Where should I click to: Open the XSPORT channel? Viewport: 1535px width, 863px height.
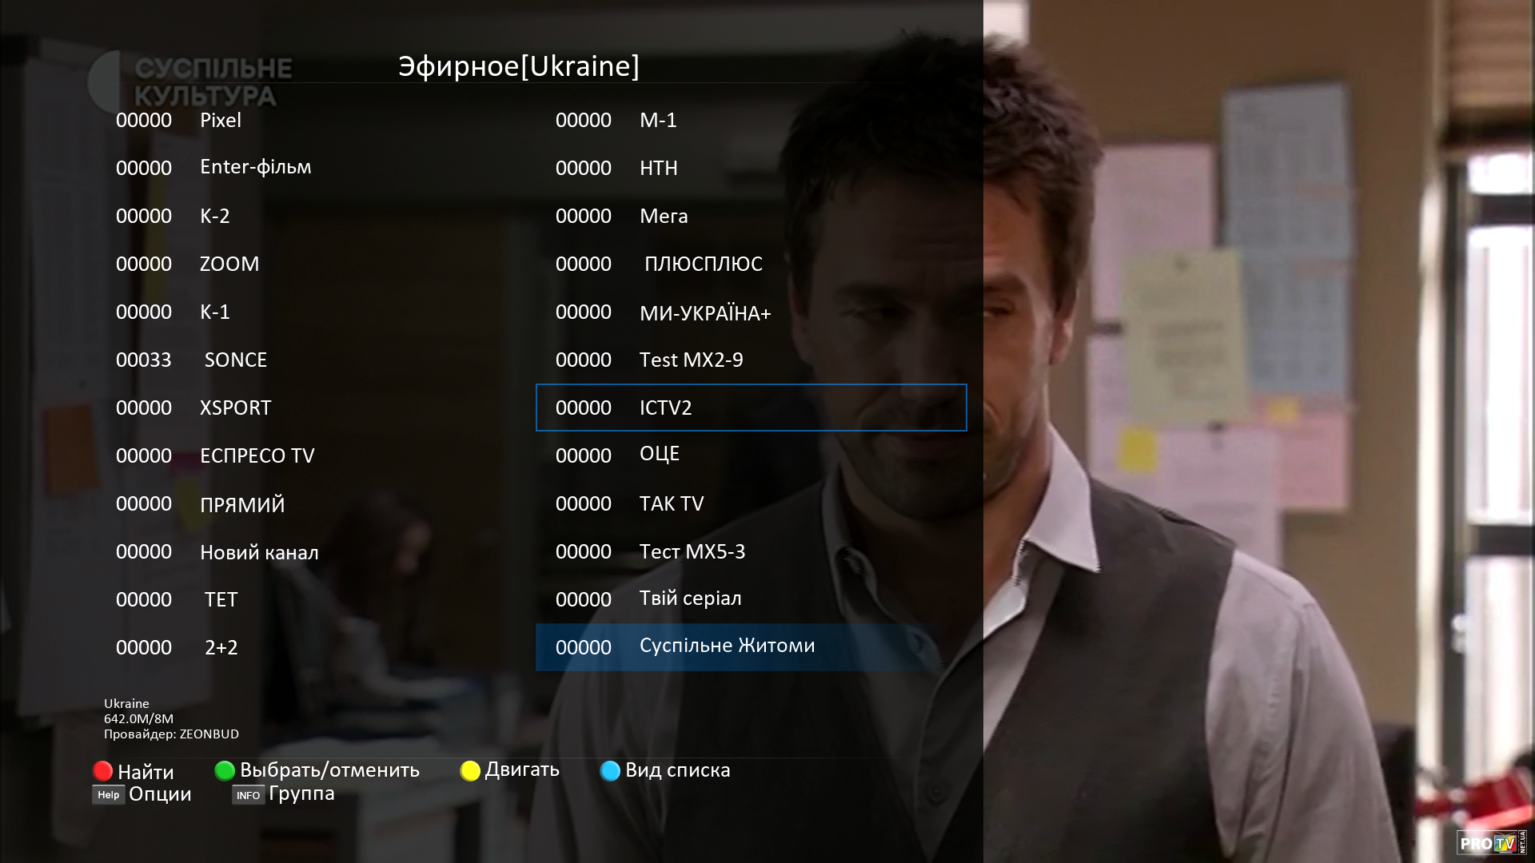235,408
